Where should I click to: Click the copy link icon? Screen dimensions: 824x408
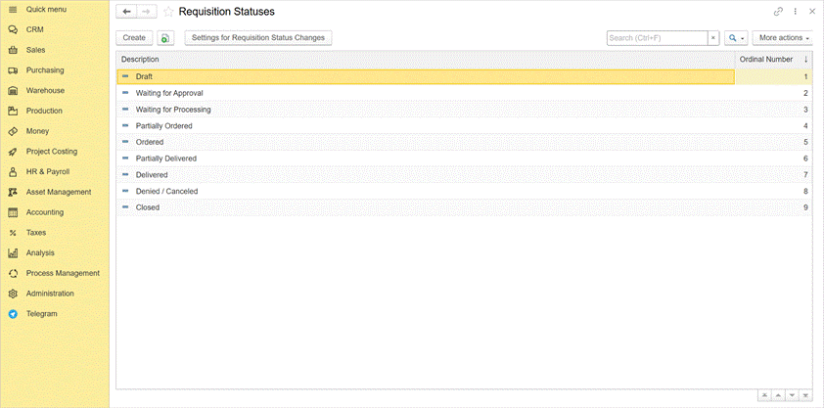[779, 12]
